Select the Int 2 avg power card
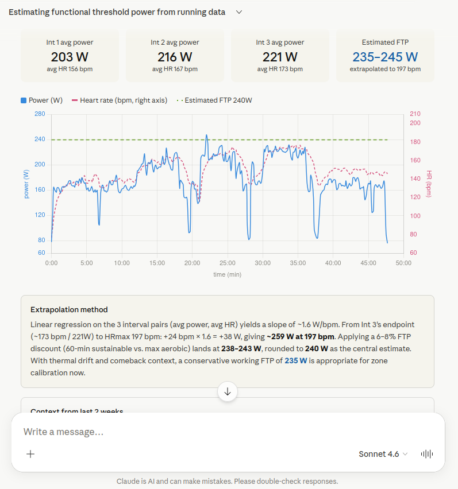The image size is (458, 489). click(175, 56)
